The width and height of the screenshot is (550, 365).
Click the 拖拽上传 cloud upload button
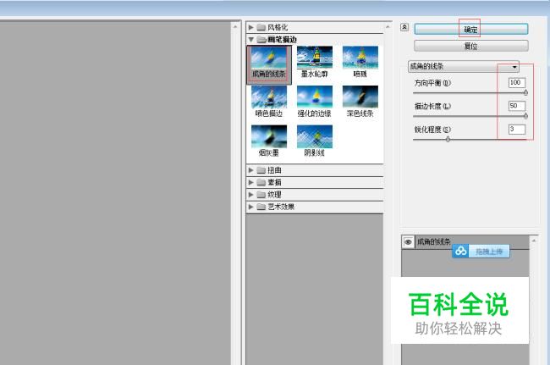click(x=481, y=252)
